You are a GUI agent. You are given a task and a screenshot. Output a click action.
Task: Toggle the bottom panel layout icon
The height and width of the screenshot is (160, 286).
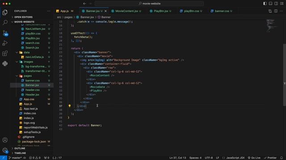[x=270, y=4]
